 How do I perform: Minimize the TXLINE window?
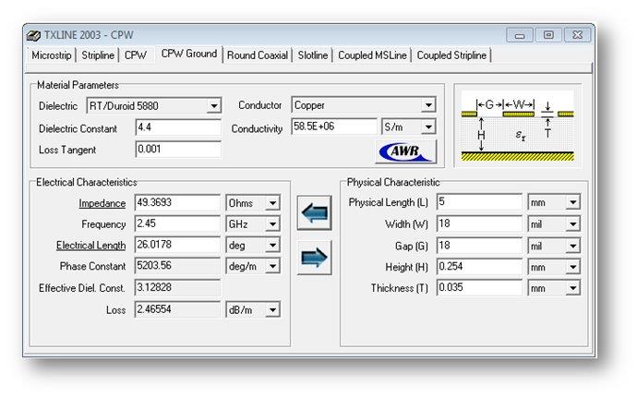520,35
